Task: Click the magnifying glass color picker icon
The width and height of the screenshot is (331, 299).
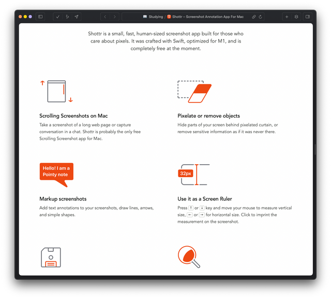Action: pos(189,257)
